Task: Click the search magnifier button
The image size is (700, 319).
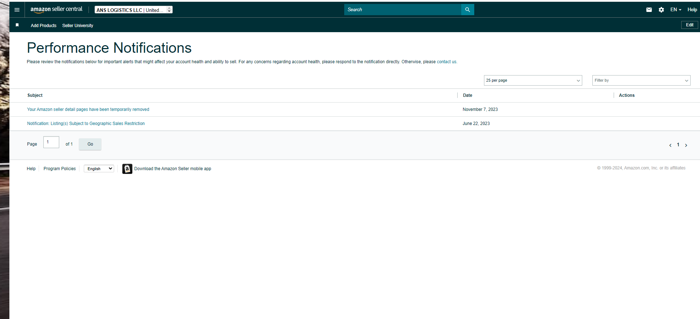Action: point(467,10)
